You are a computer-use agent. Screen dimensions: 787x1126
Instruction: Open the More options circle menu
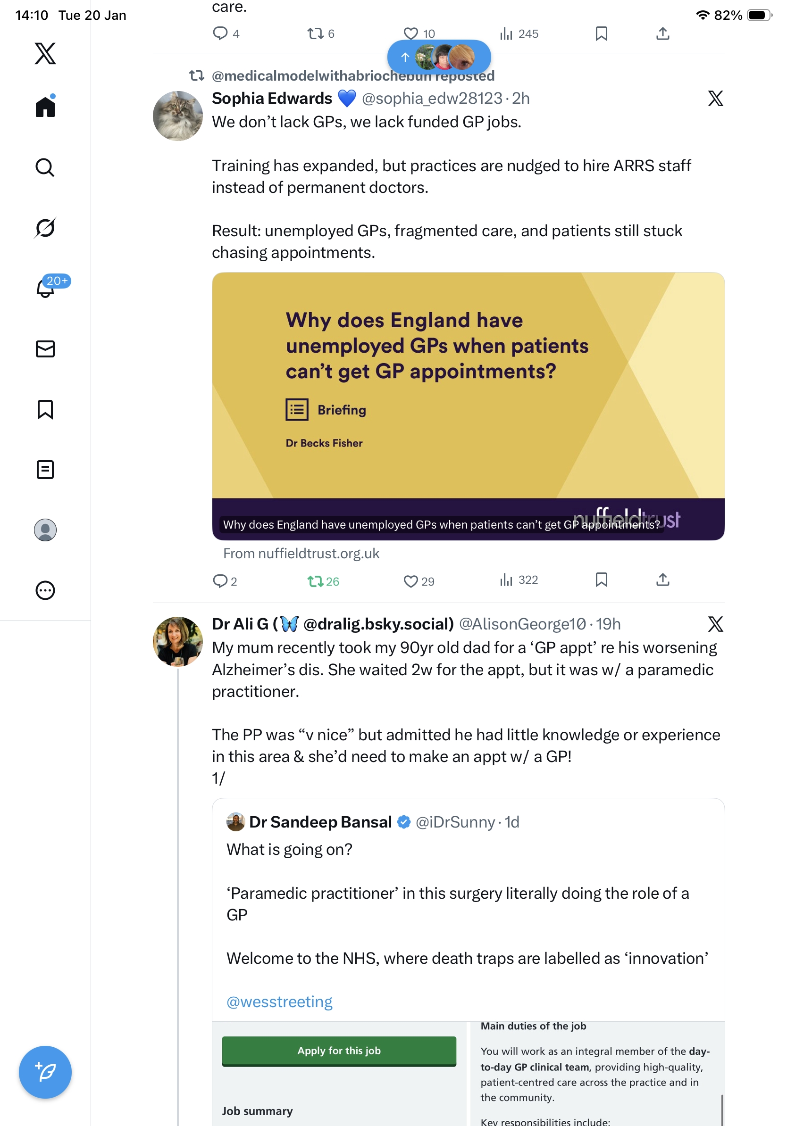[45, 590]
